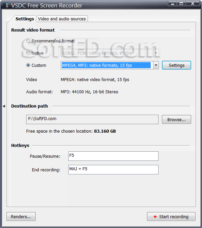Open the Settings tab
Image resolution: width=202 pixels, height=228 pixels.
pos(24,19)
